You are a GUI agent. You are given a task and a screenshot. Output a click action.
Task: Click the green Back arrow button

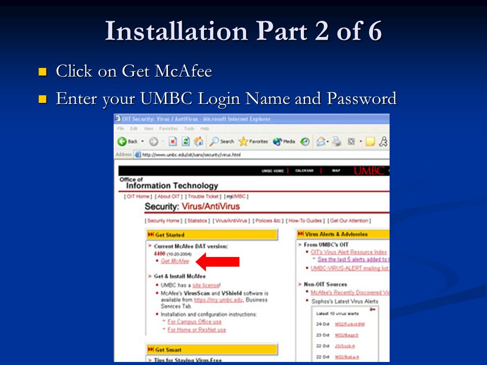[122, 141]
